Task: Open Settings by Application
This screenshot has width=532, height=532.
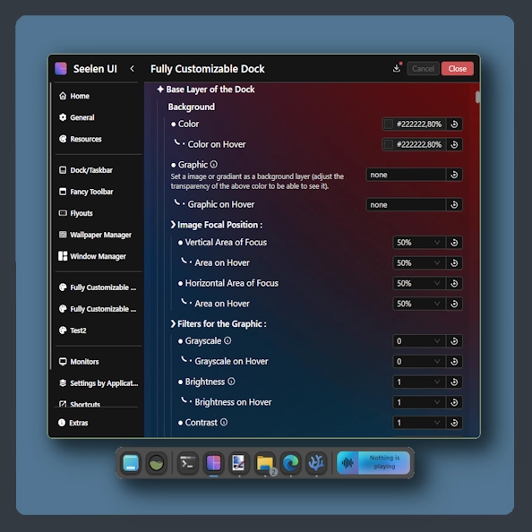Action: (x=99, y=383)
